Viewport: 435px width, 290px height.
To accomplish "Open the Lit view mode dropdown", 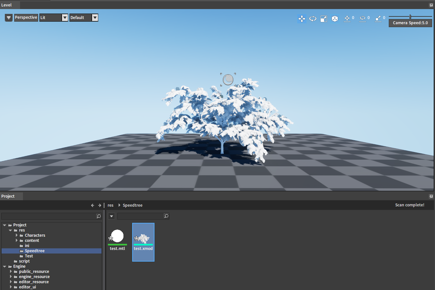I will 65,18.
